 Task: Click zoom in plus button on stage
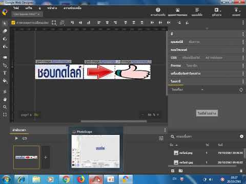(158, 115)
